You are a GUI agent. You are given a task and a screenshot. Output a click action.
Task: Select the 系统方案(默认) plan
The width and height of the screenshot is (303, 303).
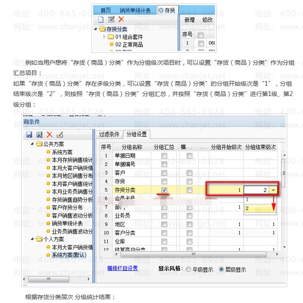(x=69, y=255)
